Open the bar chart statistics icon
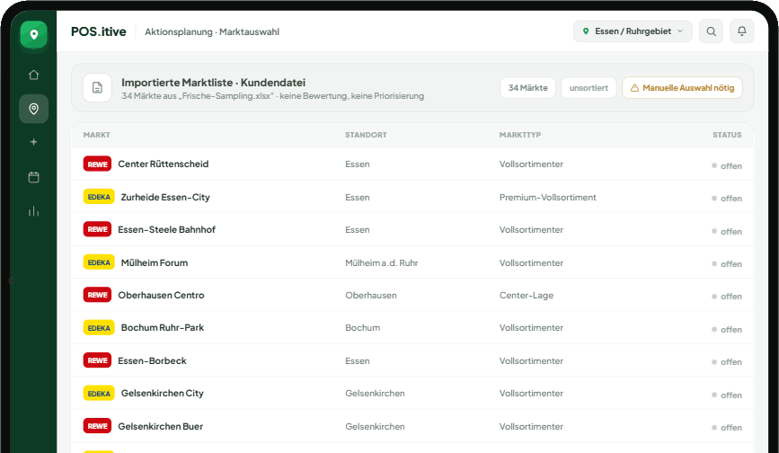 click(34, 211)
